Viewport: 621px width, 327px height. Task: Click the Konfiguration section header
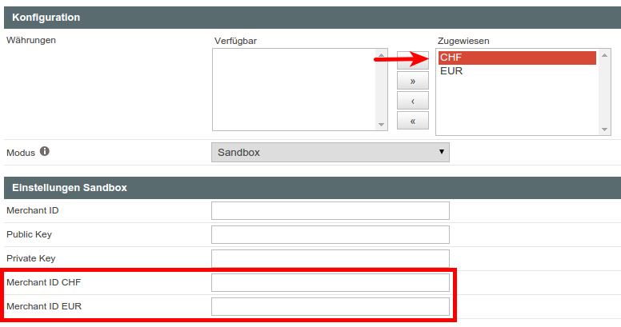coord(310,17)
